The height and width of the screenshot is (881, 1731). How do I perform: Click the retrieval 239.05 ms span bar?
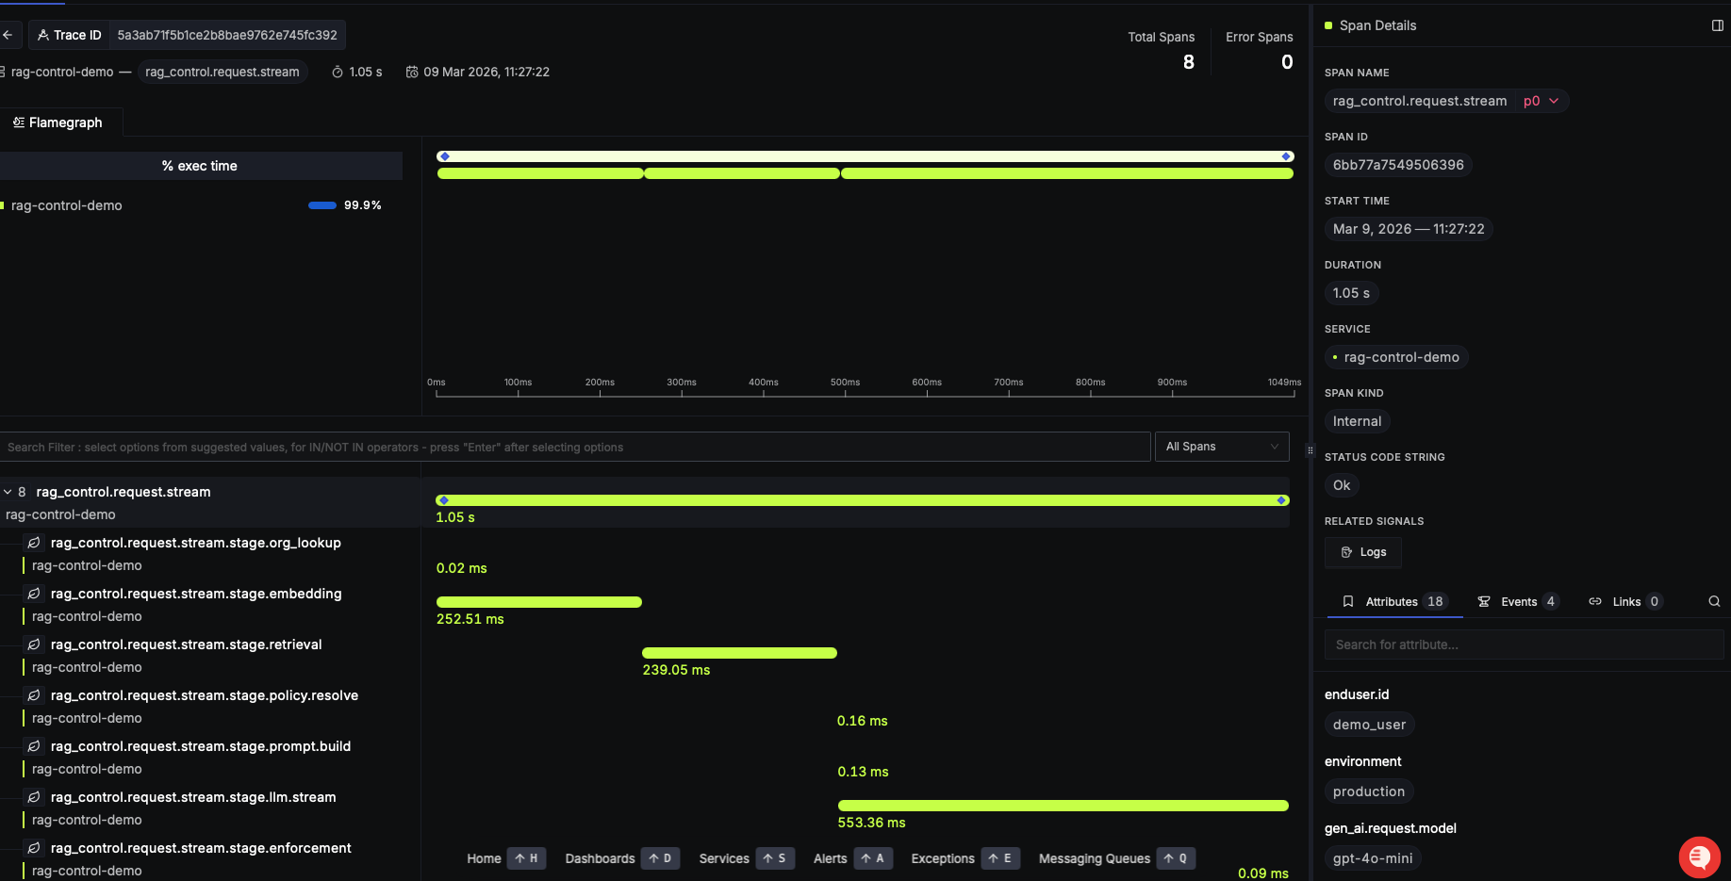[x=739, y=653]
